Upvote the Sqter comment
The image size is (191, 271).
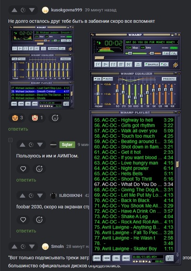tap(22, 145)
